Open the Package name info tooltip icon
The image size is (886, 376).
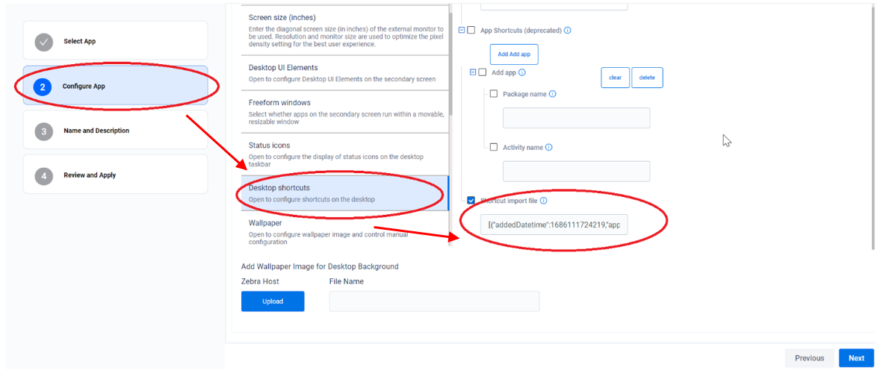point(553,94)
